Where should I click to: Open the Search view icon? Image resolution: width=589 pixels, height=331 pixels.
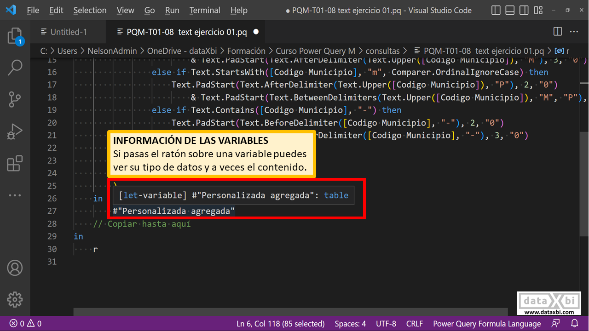pos(15,68)
